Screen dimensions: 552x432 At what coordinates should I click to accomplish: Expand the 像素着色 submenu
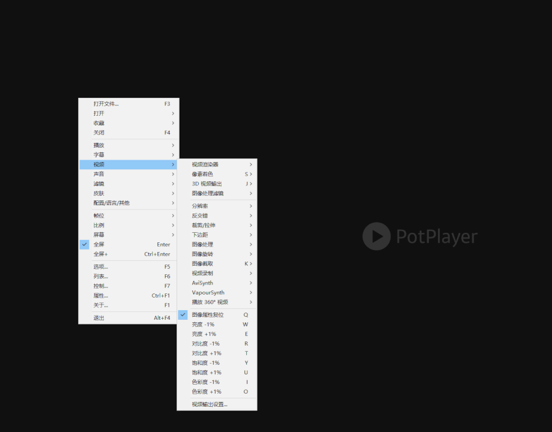[217, 174]
